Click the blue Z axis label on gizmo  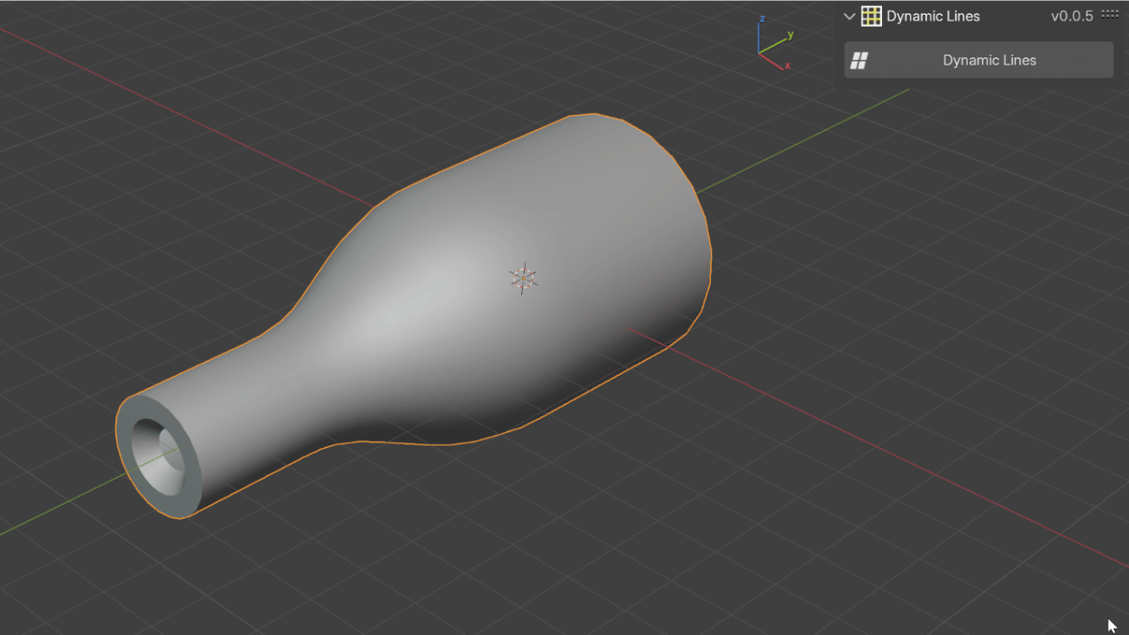point(762,19)
